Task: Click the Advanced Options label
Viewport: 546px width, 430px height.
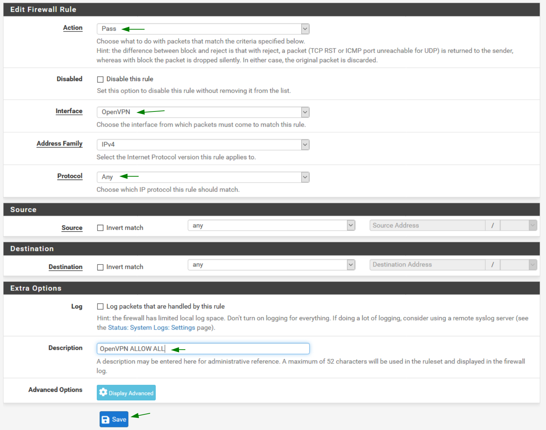Action: [55, 390]
